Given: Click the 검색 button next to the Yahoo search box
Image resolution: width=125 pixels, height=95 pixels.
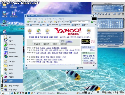Looking at the screenshot, I should click(62, 41).
